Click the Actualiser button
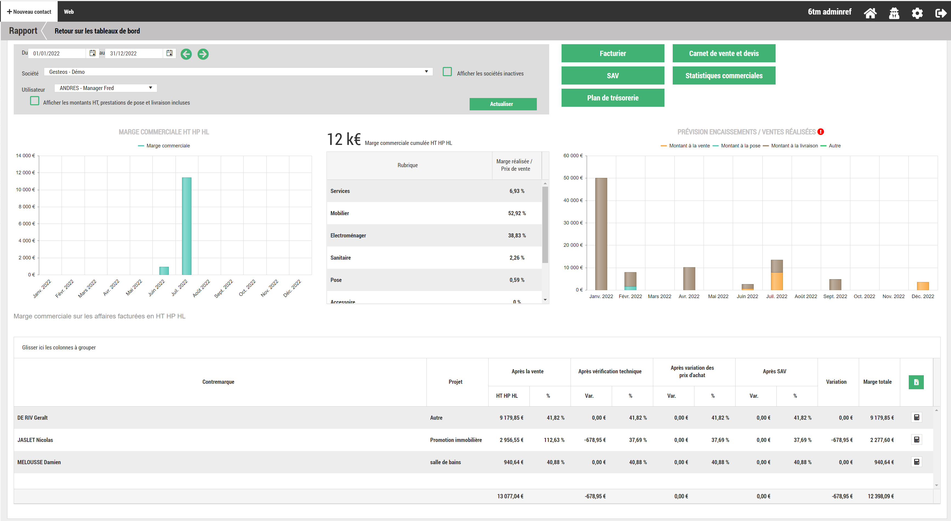Screen dimensions: 951x521 (x=503, y=104)
